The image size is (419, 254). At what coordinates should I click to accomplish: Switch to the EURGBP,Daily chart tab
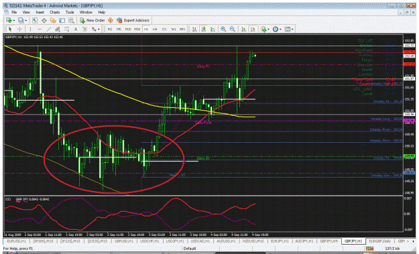[379, 241]
